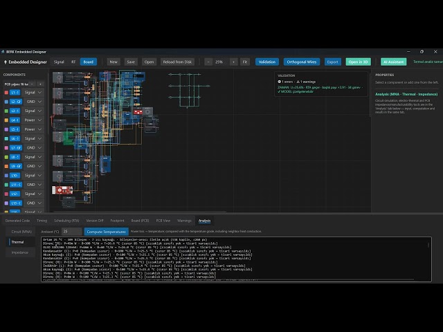Image resolution: width=443 pixels, height=332 pixels.
Task: Toggle the Orthogonal Wires button
Action: pyautogui.click(x=302, y=62)
